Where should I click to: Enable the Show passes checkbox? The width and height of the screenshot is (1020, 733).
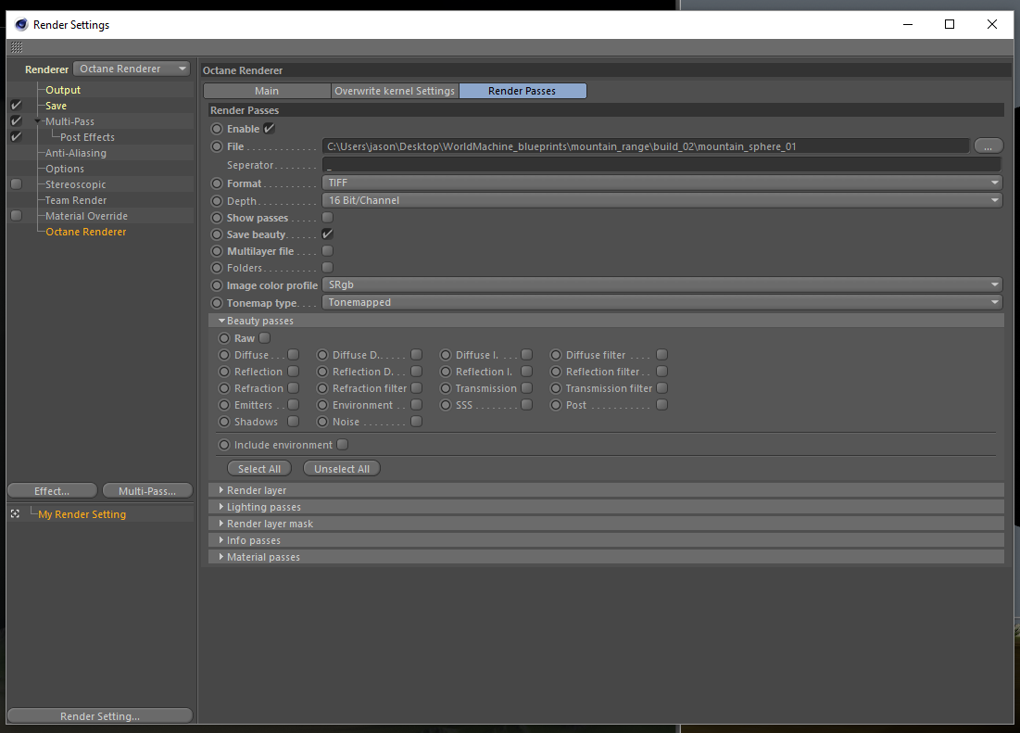328,217
